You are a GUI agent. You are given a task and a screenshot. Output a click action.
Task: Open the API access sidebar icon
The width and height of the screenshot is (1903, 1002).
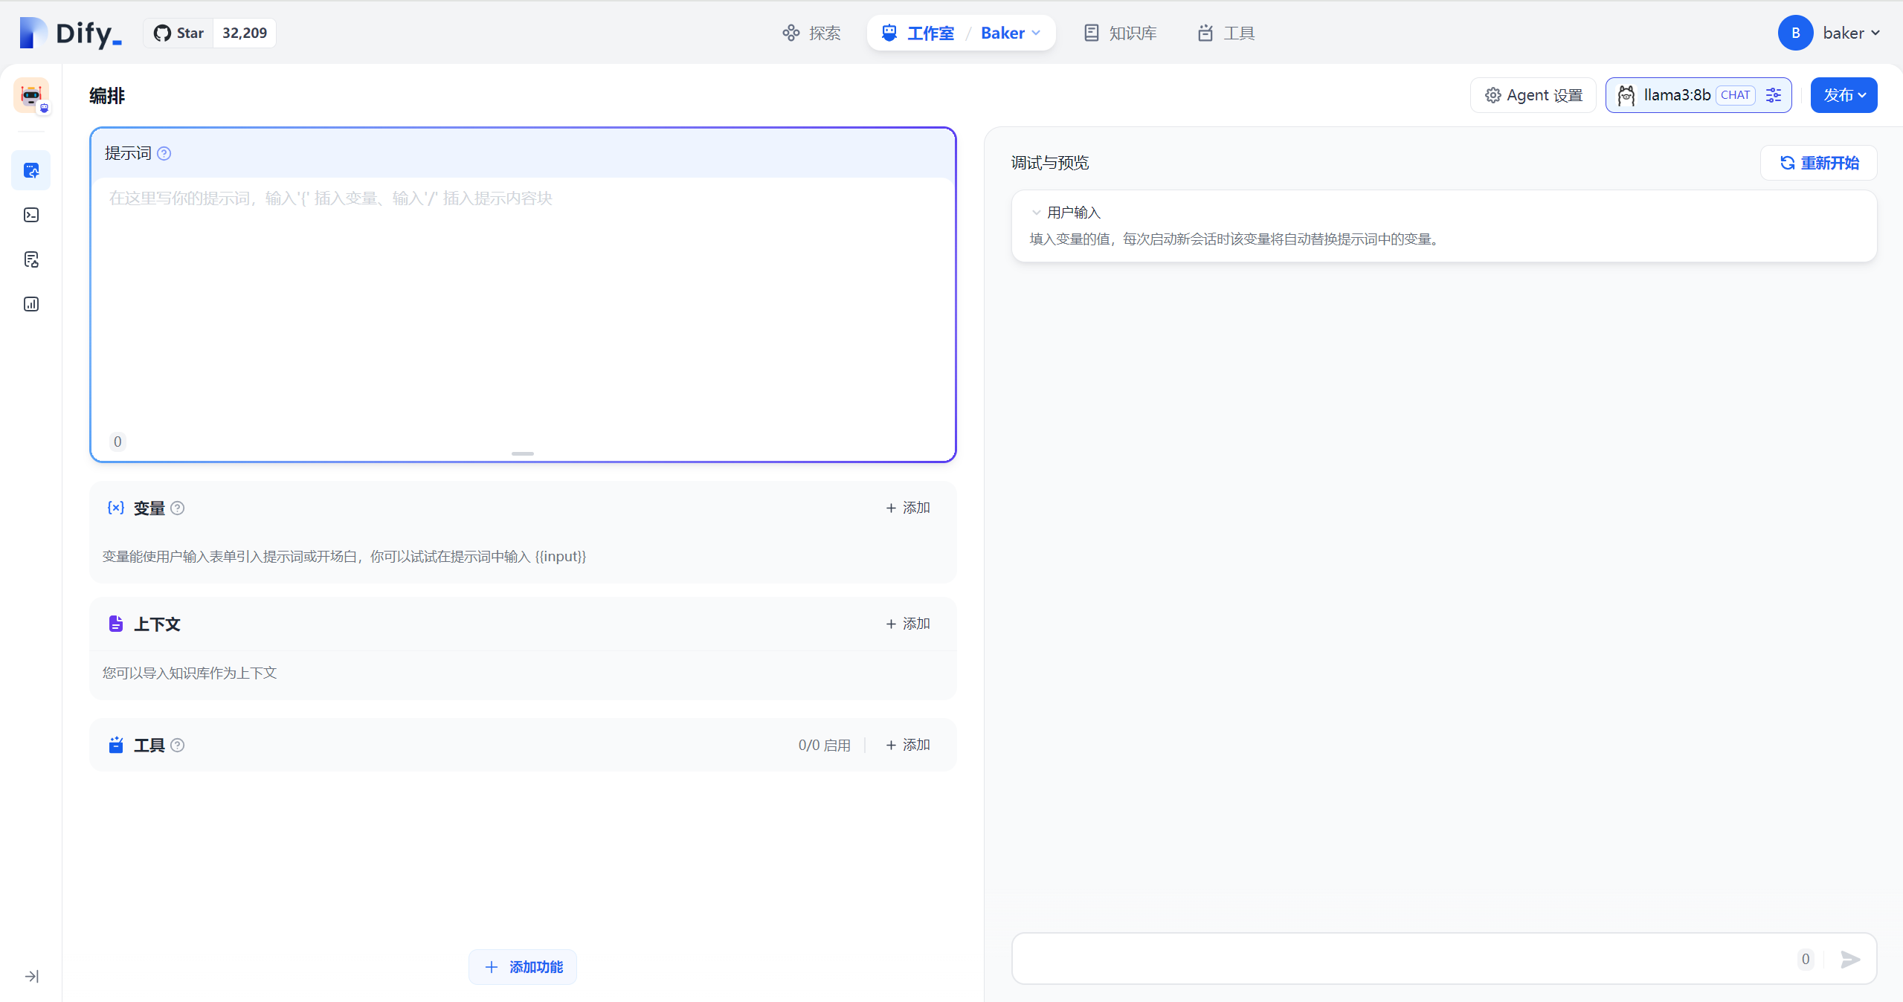tap(31, 215)
